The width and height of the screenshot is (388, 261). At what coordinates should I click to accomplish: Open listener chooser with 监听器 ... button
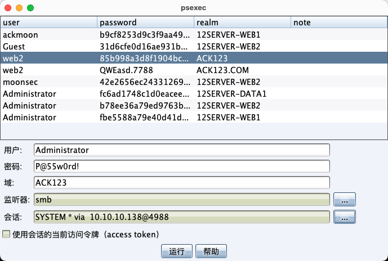[345, 200]
